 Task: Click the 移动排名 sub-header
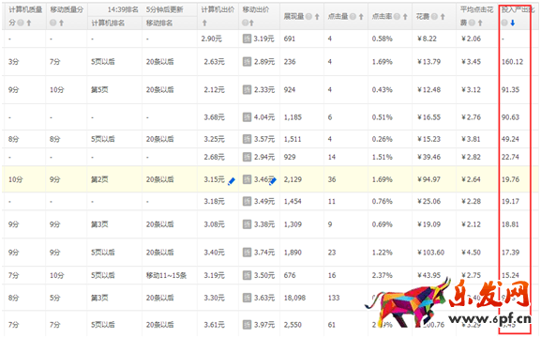(x=159, y=23)
